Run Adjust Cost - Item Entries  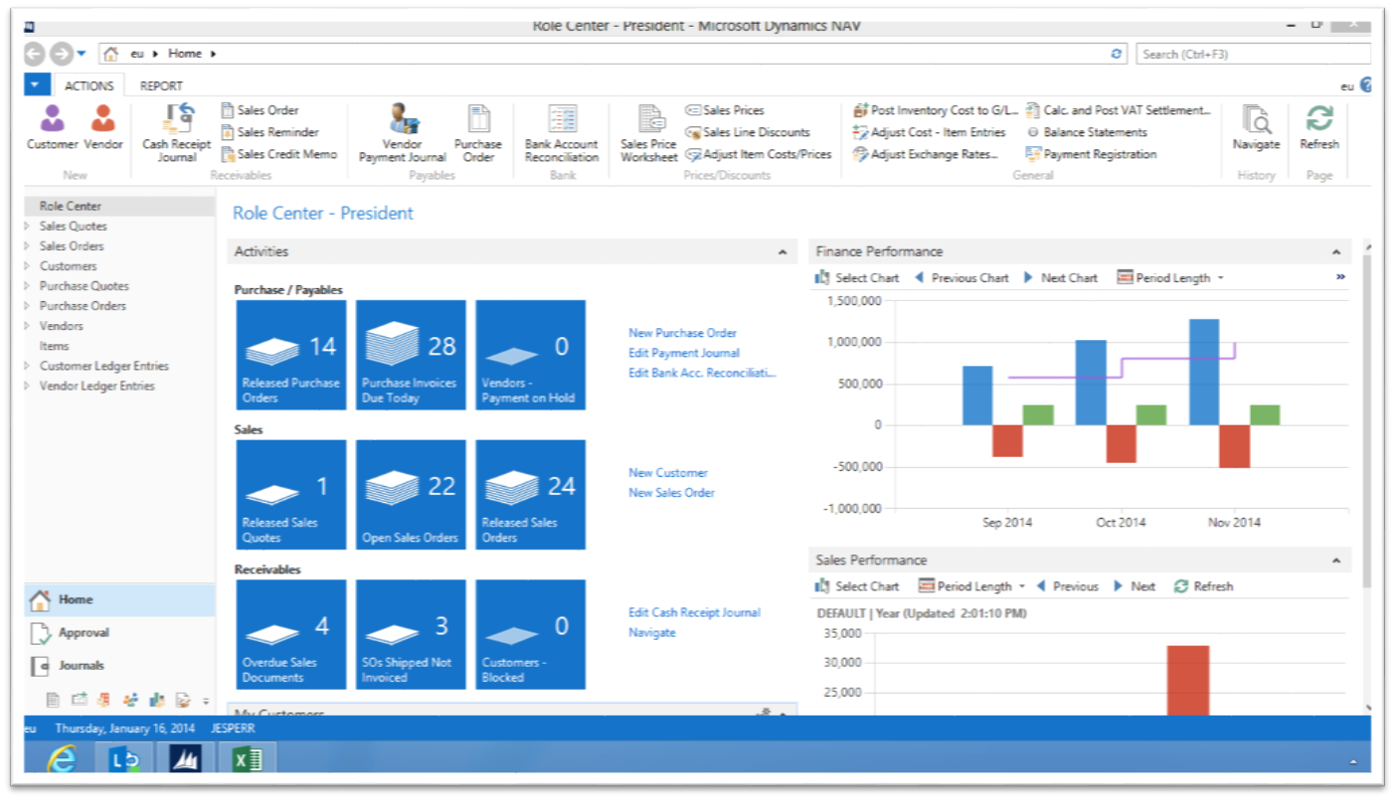pos(930,132)
